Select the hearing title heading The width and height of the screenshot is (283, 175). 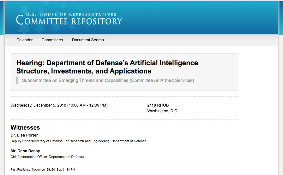click(107, 67)
